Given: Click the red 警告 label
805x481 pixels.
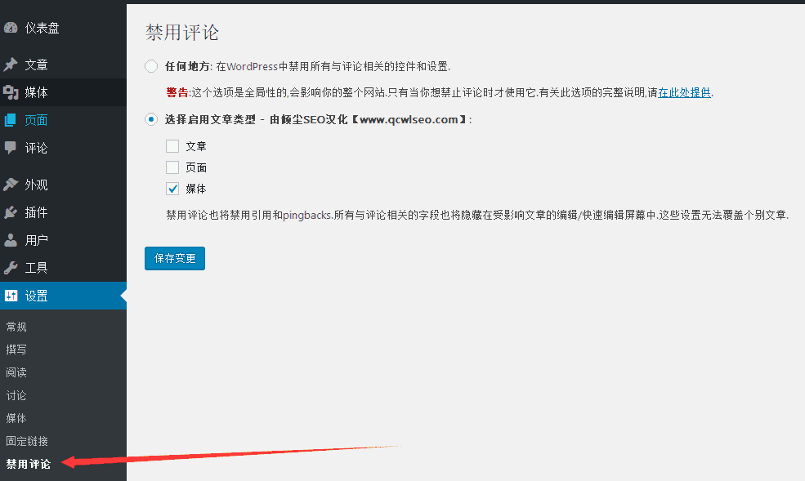Looking at the screenshot, I should [x=177, y=92].
